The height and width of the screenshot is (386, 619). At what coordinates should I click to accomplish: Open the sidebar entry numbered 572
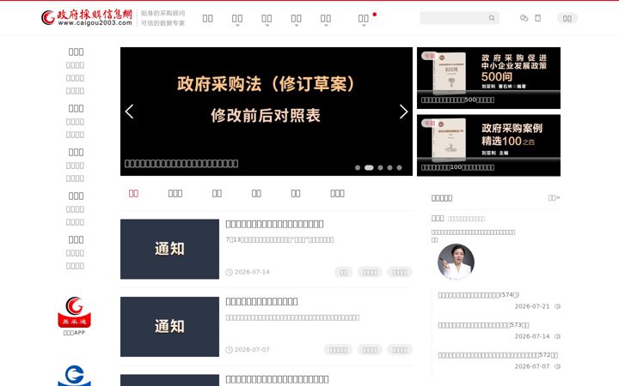(498, 355)
